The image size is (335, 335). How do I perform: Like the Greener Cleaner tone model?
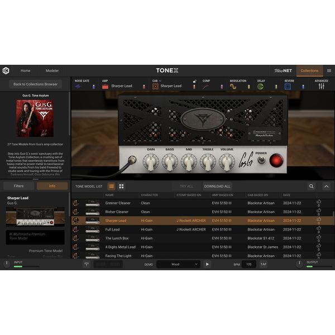(319, 202)
